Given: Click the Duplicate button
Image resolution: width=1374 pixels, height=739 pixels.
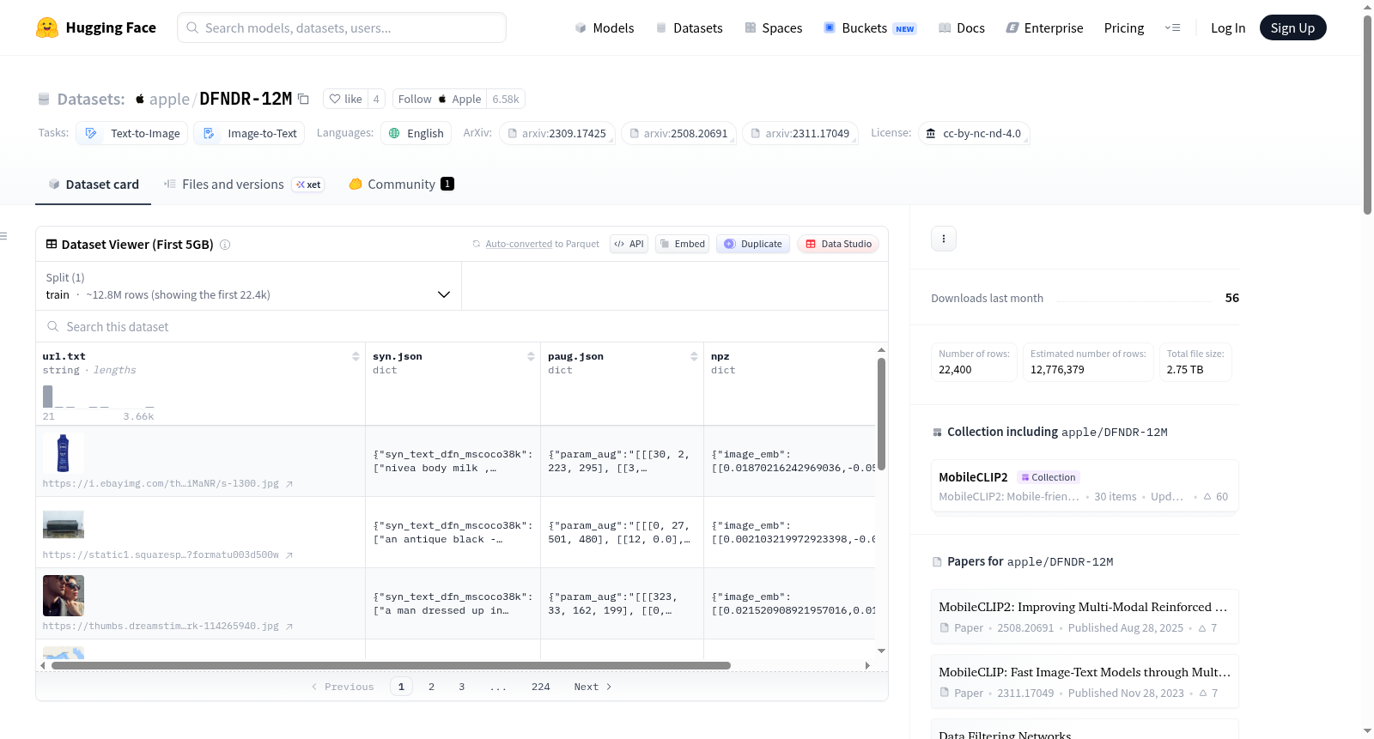Looking at the screenshot, I should [753, 244].
